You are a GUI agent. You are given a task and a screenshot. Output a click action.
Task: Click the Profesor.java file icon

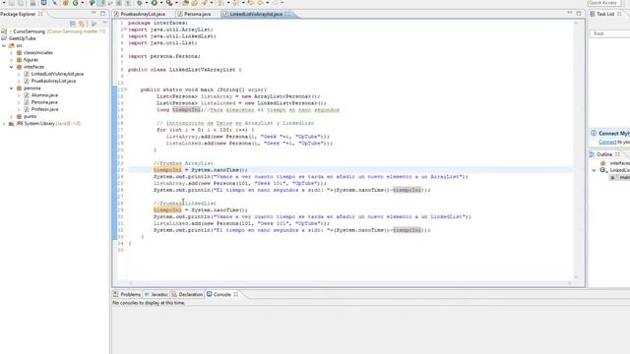pyautogui.click(x=27, y=109)
